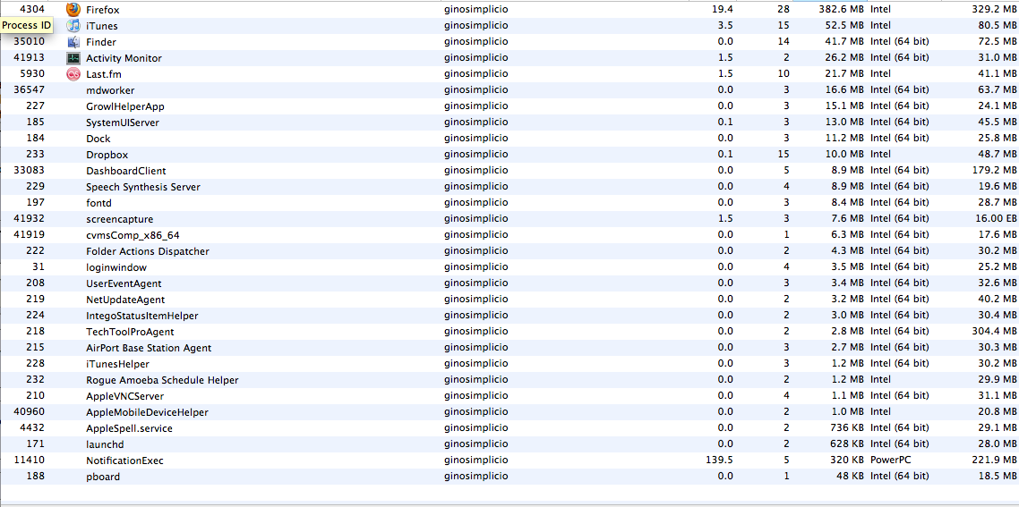Select Folder Actions Dispatcher process

[509, 251]
